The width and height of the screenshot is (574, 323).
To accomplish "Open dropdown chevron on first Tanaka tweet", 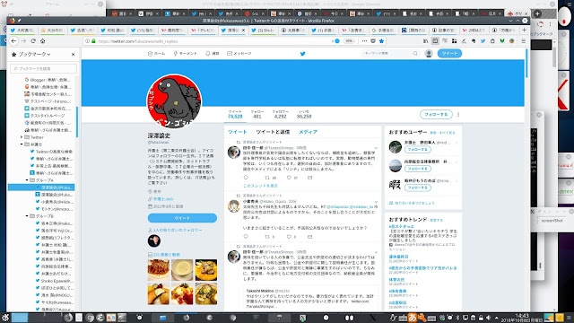I will [x=376, y=148].
